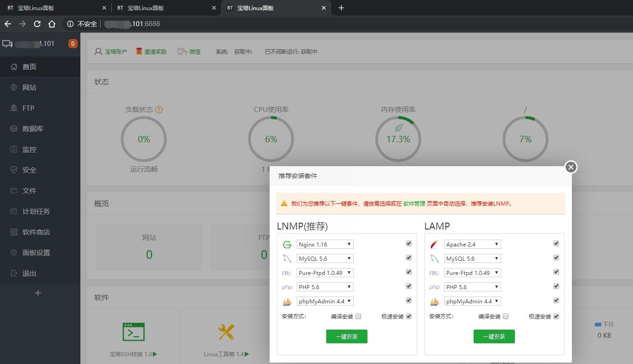Image resolution: width=633 pixels, height=364 pixels.
Task: Click the plus icon below sidebar menu
Action: pyautogui.click(x=38, y=293)
